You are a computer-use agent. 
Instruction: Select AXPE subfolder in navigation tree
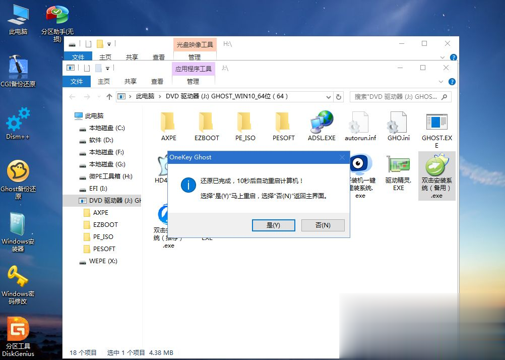click(x=96, y=213)
